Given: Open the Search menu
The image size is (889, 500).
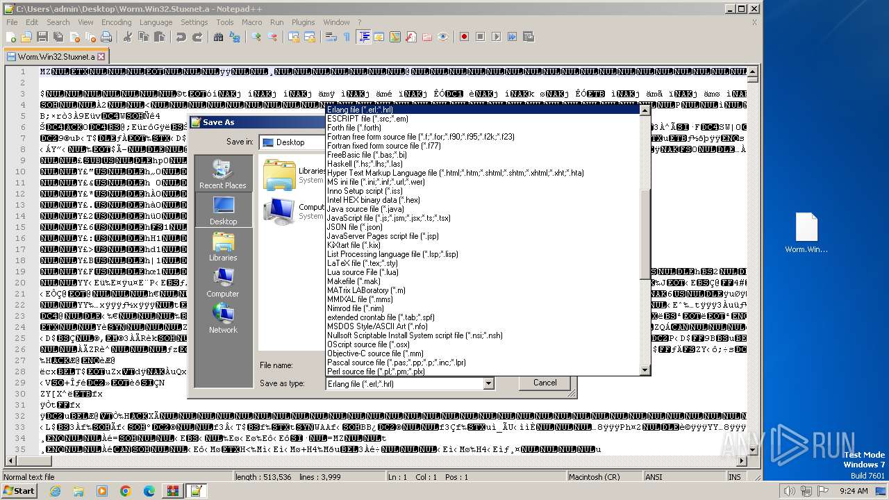Looking at the screenshot, I should coord(58,22).
